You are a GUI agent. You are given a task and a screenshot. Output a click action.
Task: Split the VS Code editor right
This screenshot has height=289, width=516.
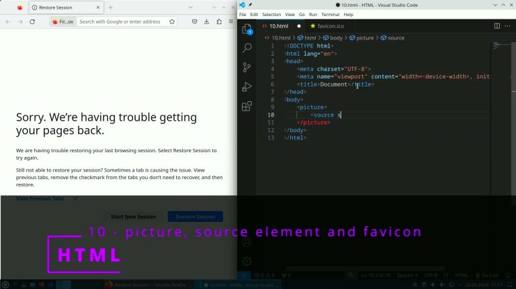point(497,26)
